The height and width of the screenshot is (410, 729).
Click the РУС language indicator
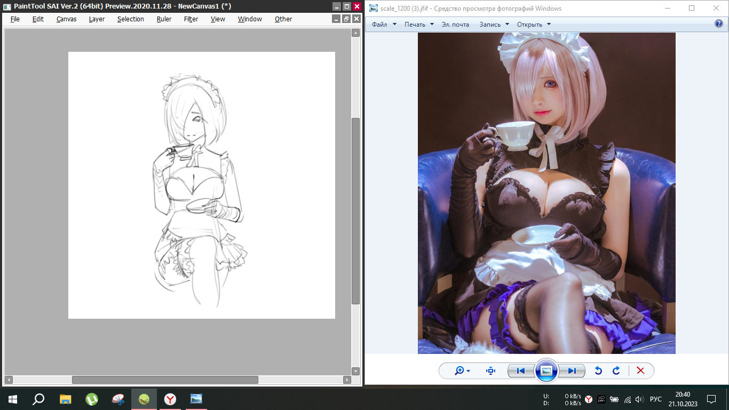[656, 399]
